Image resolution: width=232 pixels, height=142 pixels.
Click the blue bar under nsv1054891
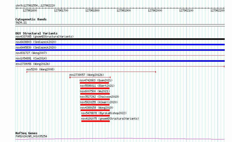coord(120,61)
